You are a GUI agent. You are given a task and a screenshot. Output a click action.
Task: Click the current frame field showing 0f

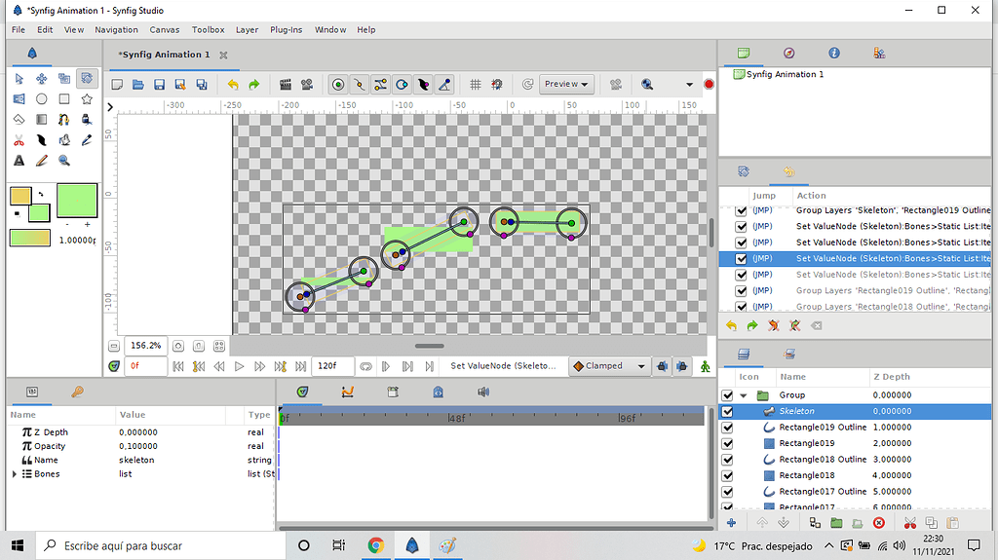click(x=144, y=366)
